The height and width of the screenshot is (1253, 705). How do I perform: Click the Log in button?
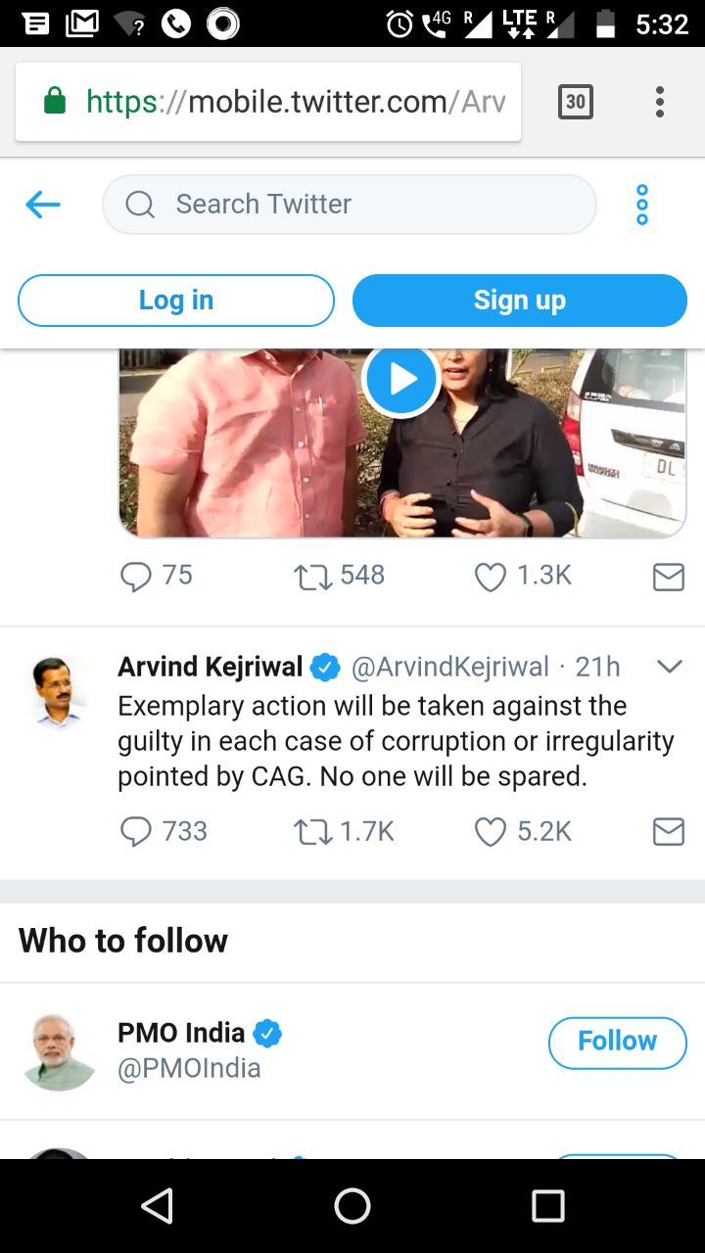click(176, 301)
